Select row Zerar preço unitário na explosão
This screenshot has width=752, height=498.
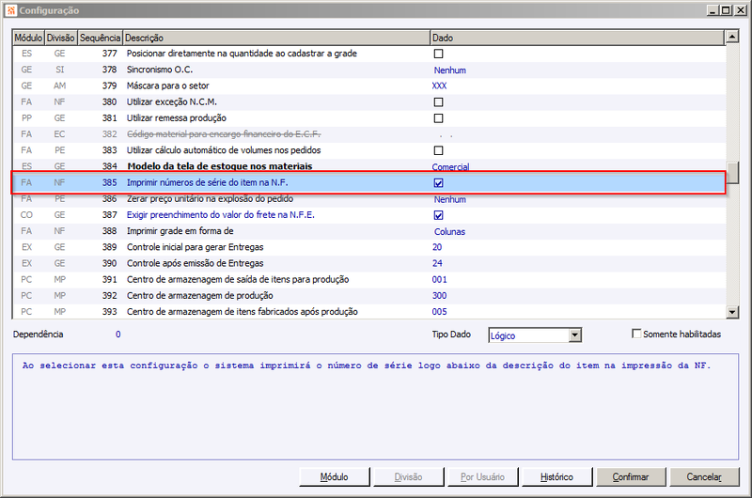coord(368,199)
